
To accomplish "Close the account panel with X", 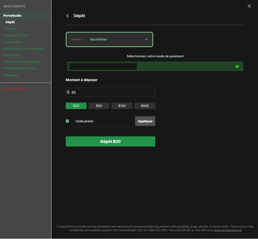I will coord(249,6).
